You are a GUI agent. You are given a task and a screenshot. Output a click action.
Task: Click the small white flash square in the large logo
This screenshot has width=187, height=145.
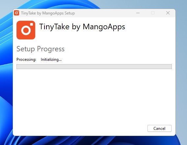pyautogui.click(x=32, y=24)
